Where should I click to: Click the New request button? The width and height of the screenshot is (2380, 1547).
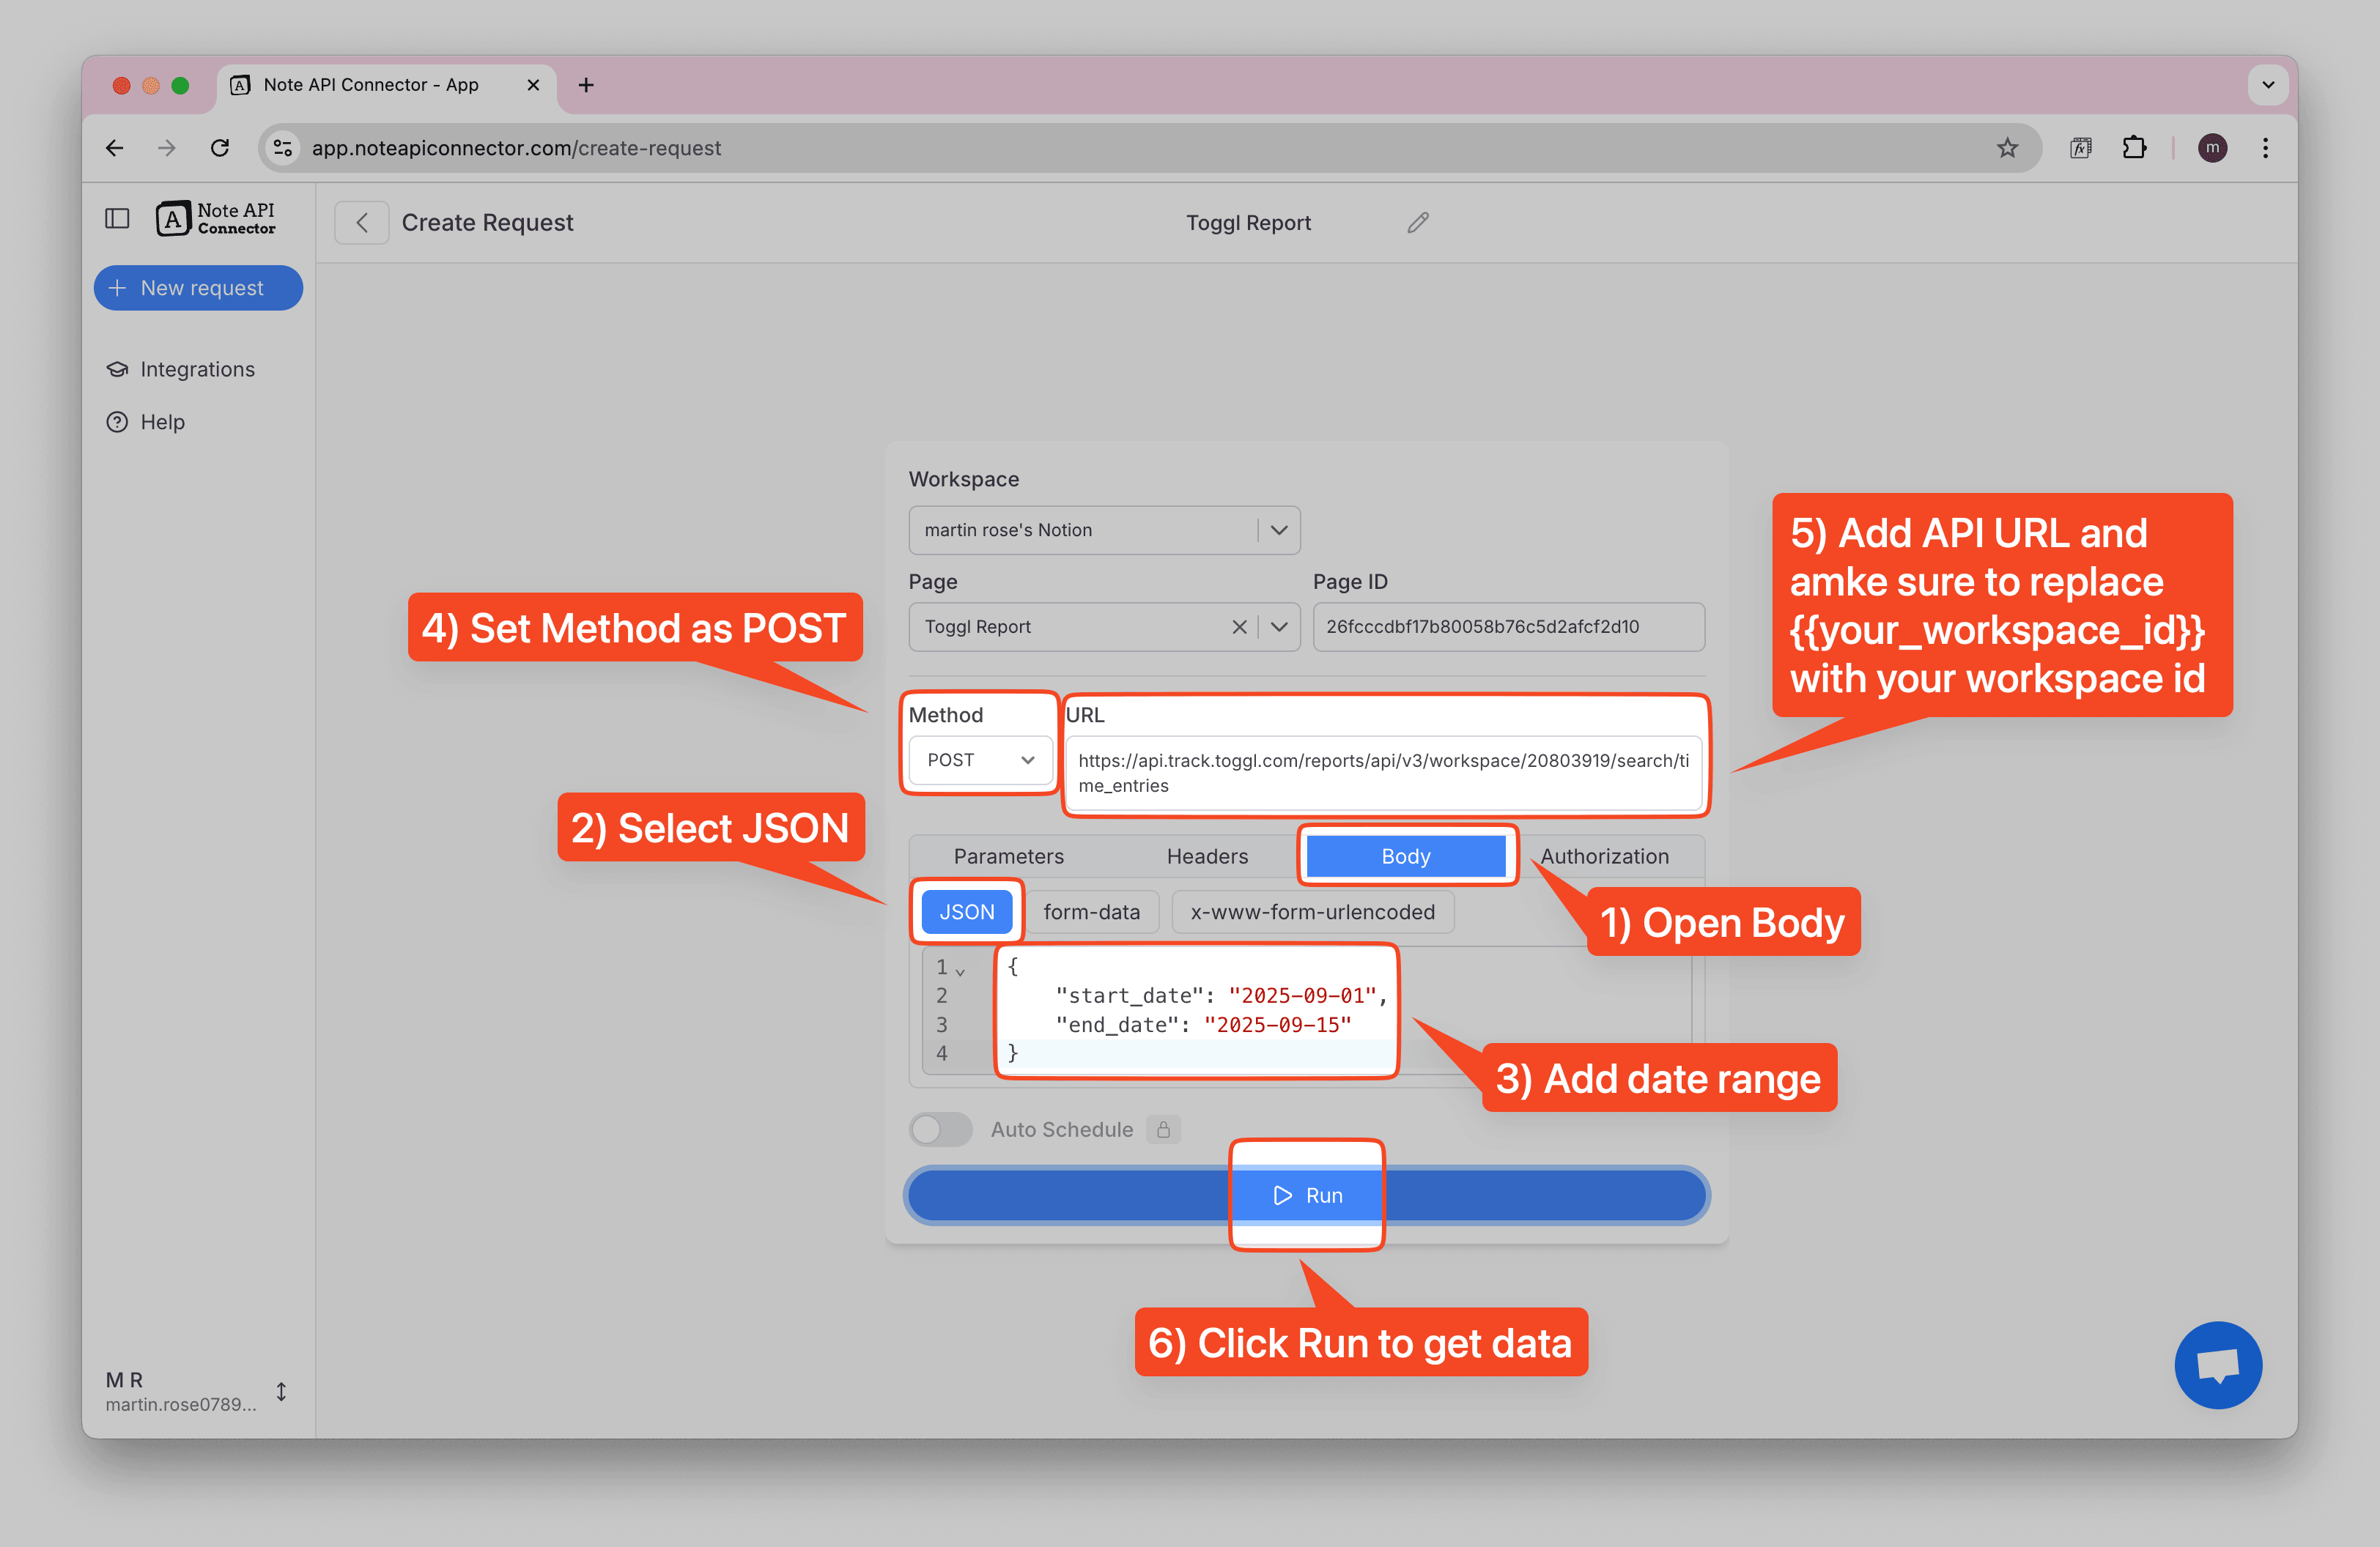click(198, 288)
